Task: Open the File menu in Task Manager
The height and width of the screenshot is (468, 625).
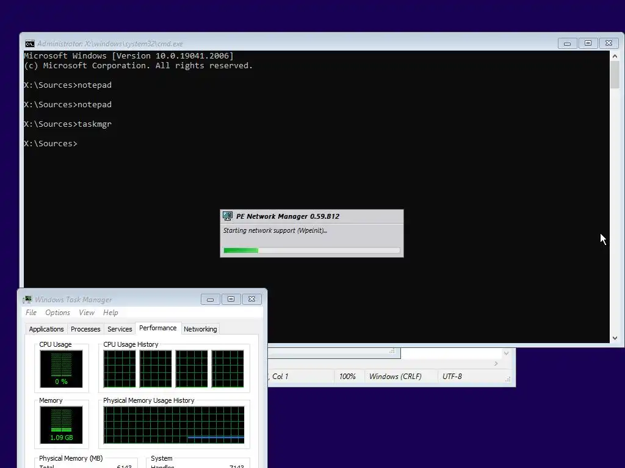Action: 31,313
